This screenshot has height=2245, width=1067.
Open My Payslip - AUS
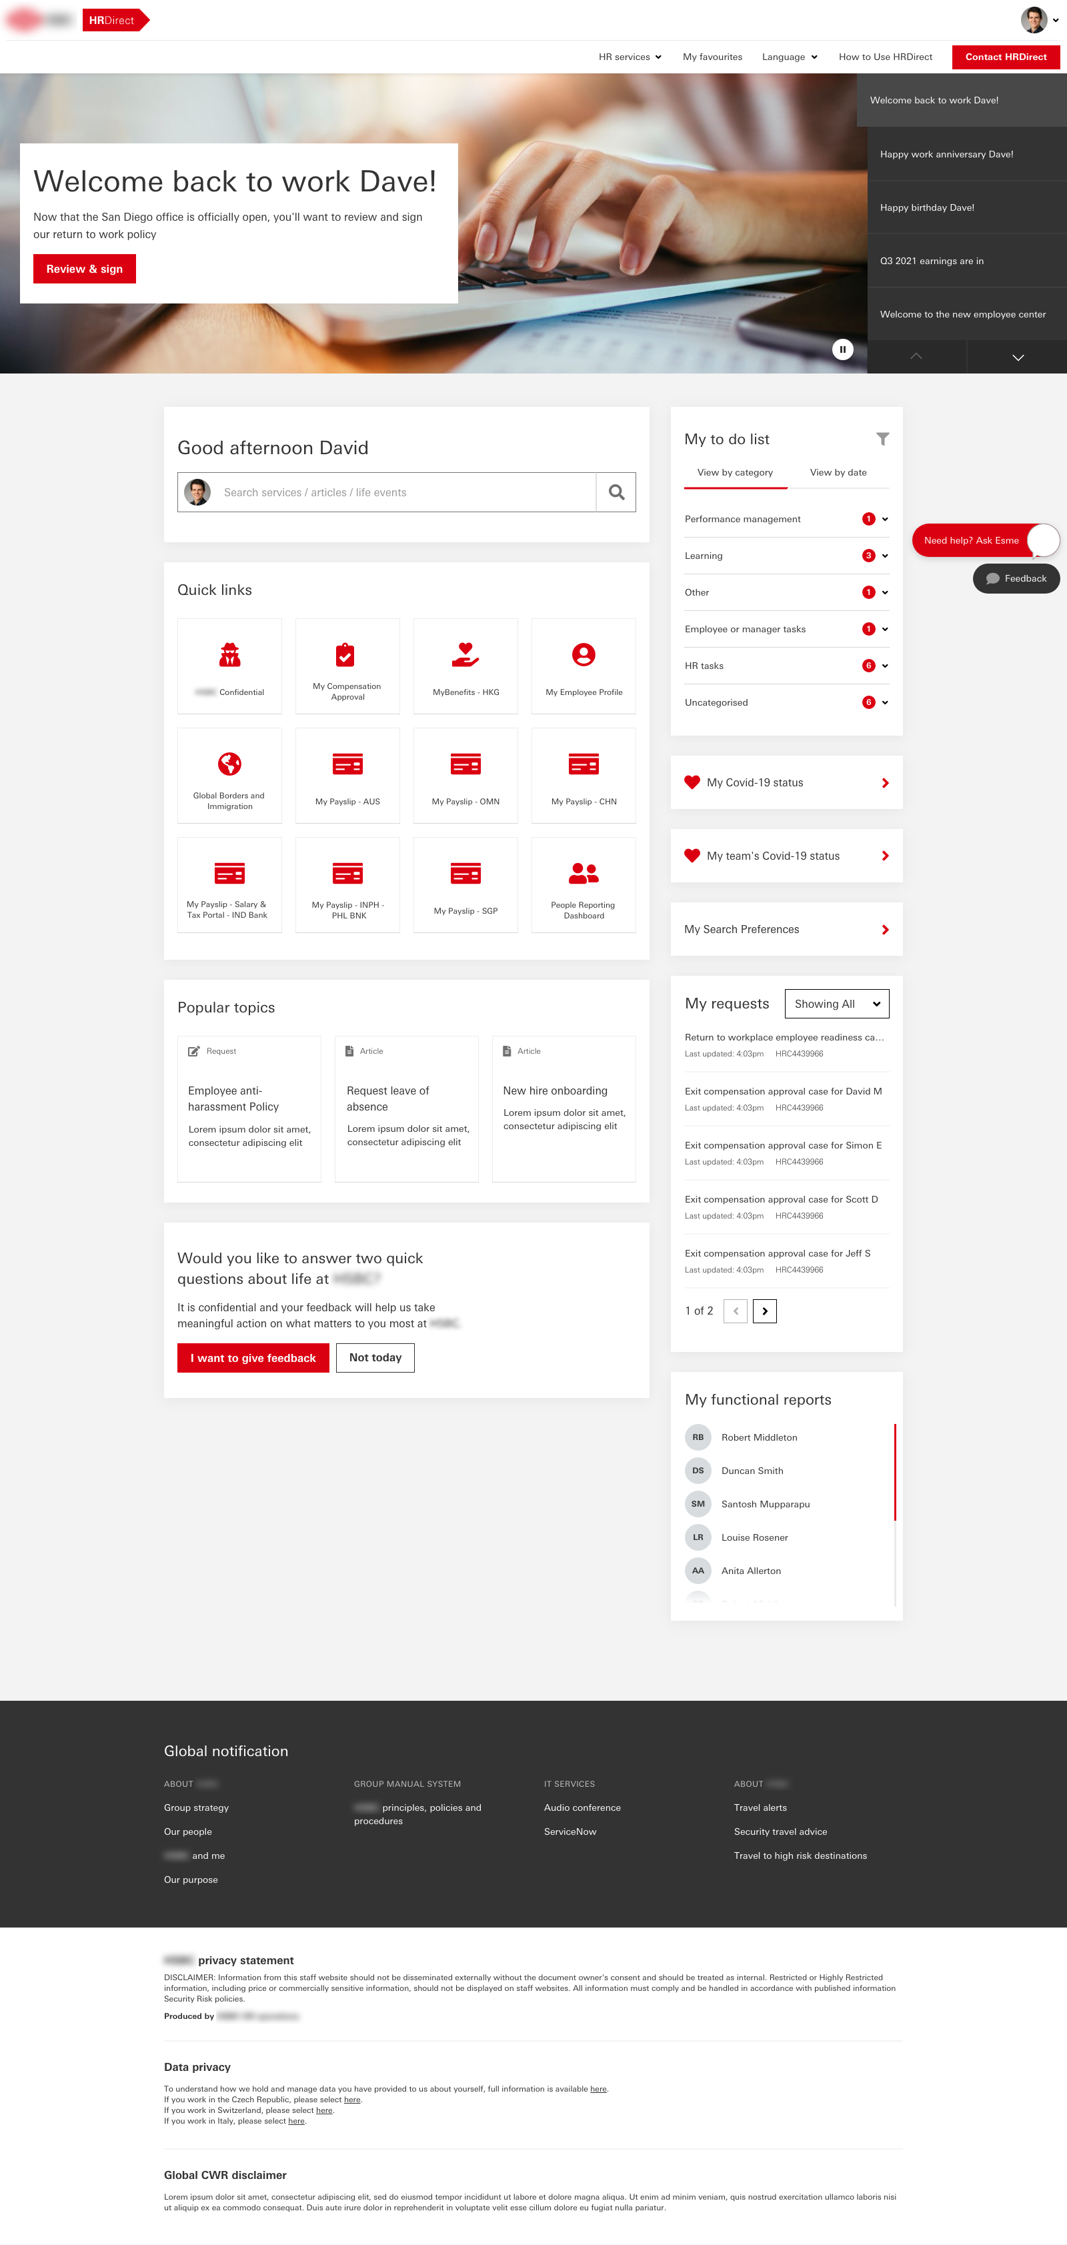tap(347, 775)
